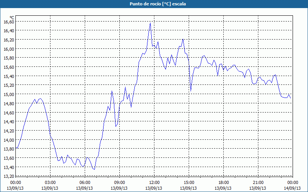
Task: Click the 13,40 y-axis label
Action: pyautogui.click(x=9, y=167)
